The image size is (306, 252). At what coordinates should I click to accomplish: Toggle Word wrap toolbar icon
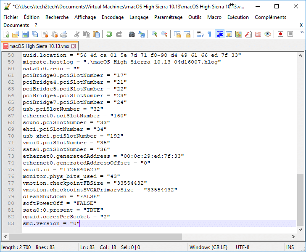click(200, 34)
